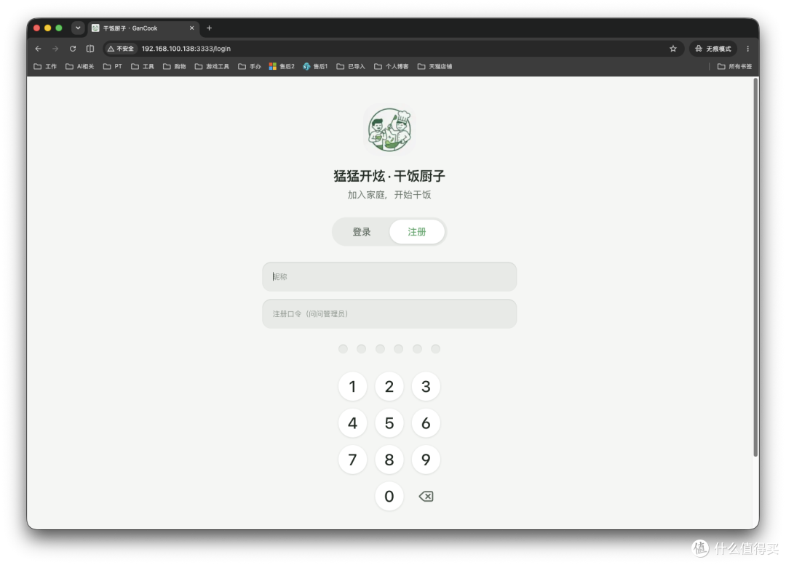Tap keypad digit 0

click(389, 496)
